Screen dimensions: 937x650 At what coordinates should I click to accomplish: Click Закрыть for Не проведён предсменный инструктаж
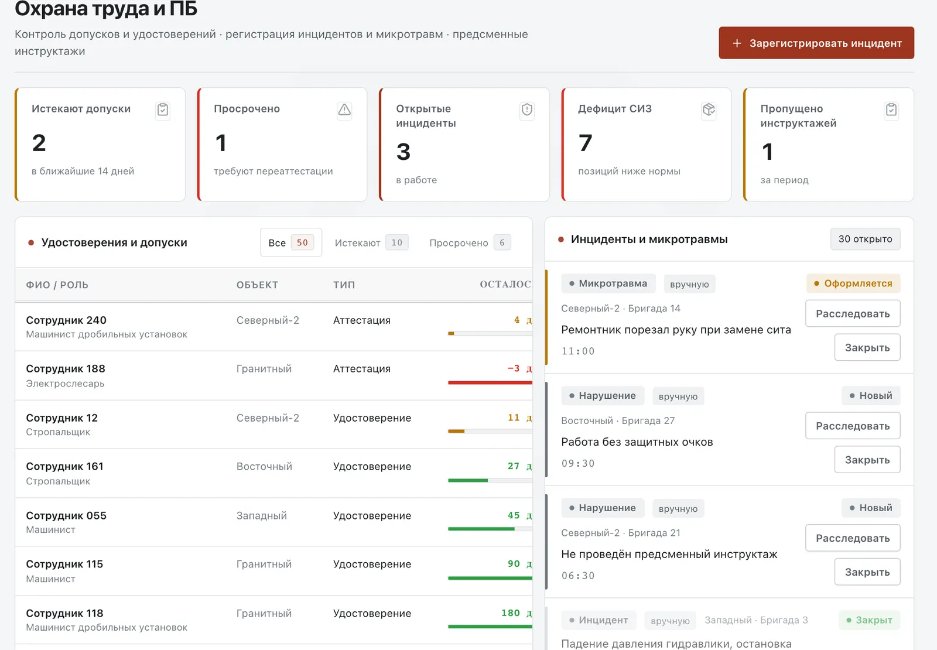[867, 572]
